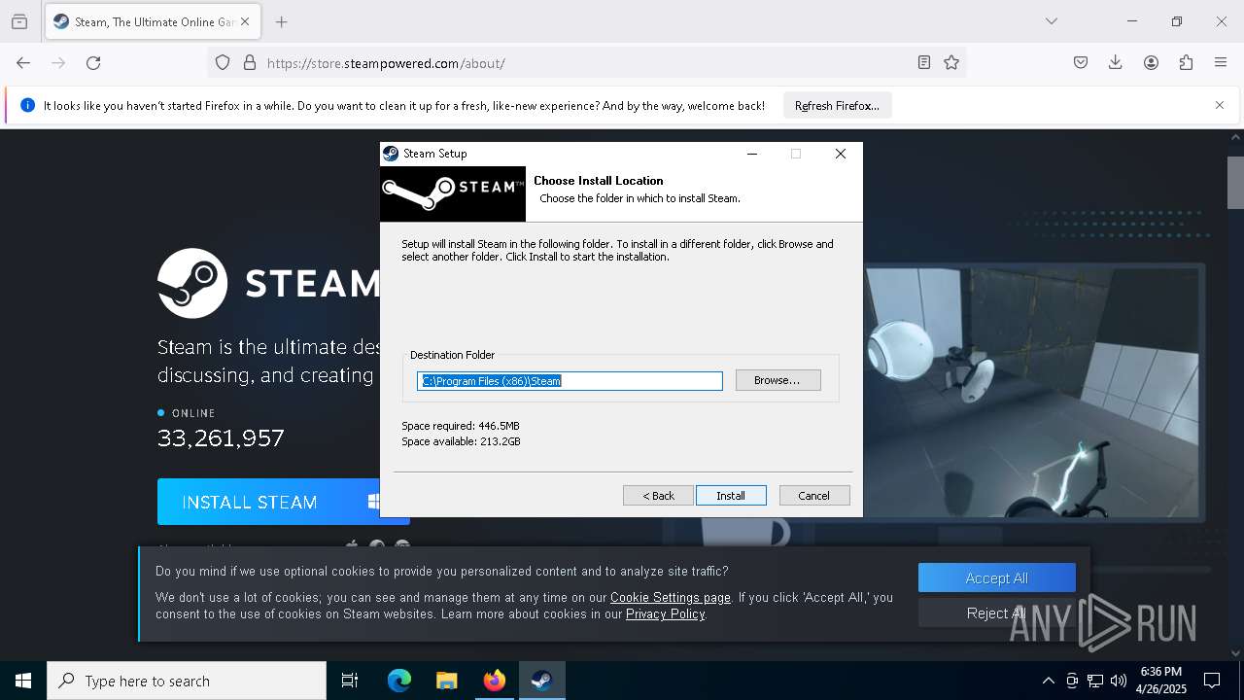Open Firefox Extensions puzzle icon

[1186, 62]
